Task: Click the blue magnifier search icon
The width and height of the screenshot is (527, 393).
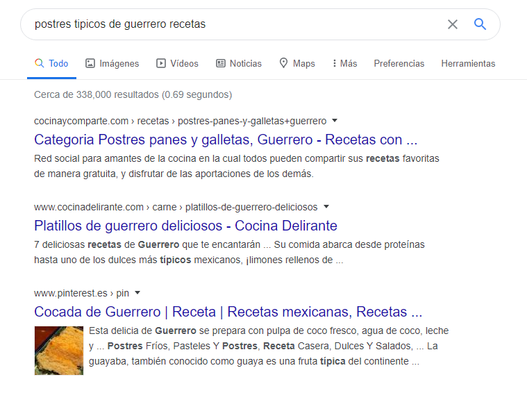Action: [480, 24]
